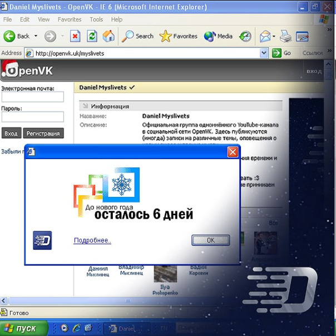Image resolution: width=336 pixels, height=336 pixels.
Task: Click OK in the countdown dialog
Action: 211,240
